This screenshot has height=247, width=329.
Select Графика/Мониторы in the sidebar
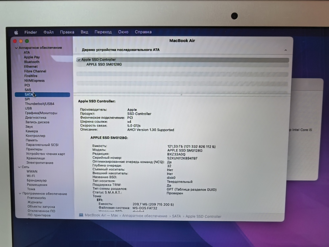pyautogui.click(x=41, y=113)
